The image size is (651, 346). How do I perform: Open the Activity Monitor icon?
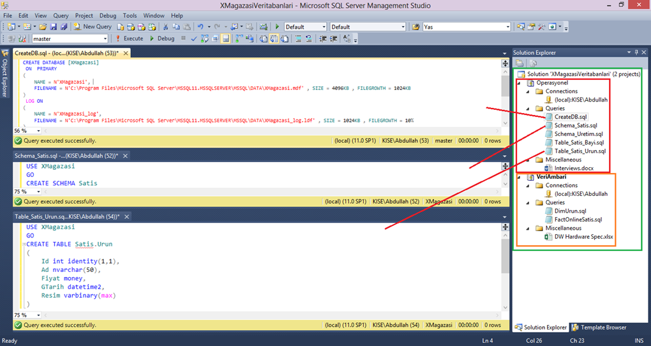(263, 27)
